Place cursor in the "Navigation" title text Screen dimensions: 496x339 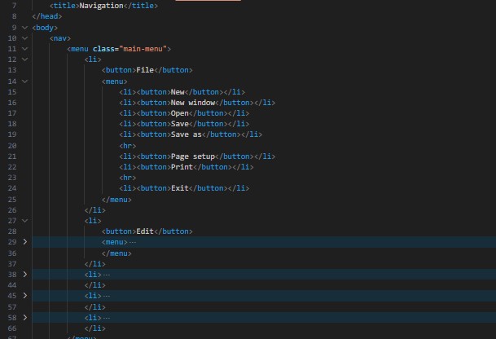pos(100,6)
